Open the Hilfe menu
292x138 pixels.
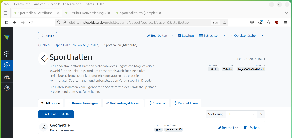pyautogui.click(x=100, y=4)
